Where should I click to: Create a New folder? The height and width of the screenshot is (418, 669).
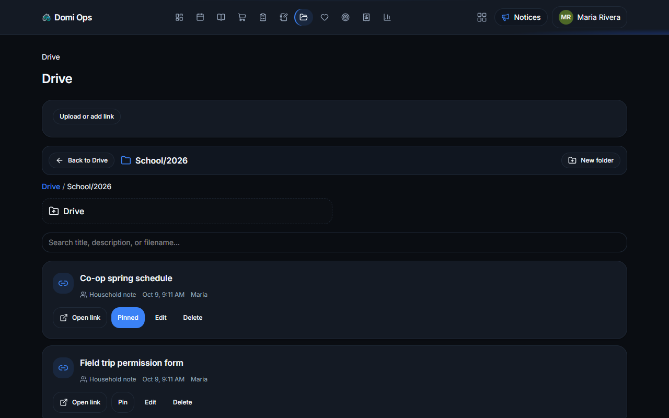pyautogui.click(x=591, y=160)
